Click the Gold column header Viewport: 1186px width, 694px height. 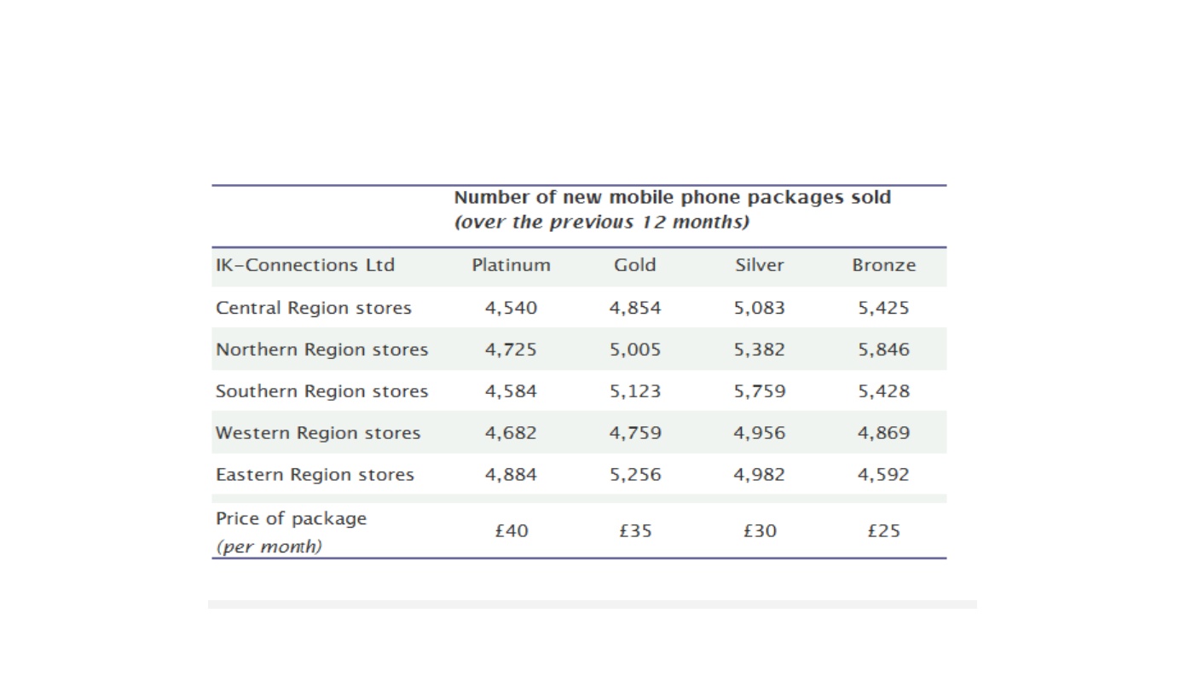tap(635, 265)
